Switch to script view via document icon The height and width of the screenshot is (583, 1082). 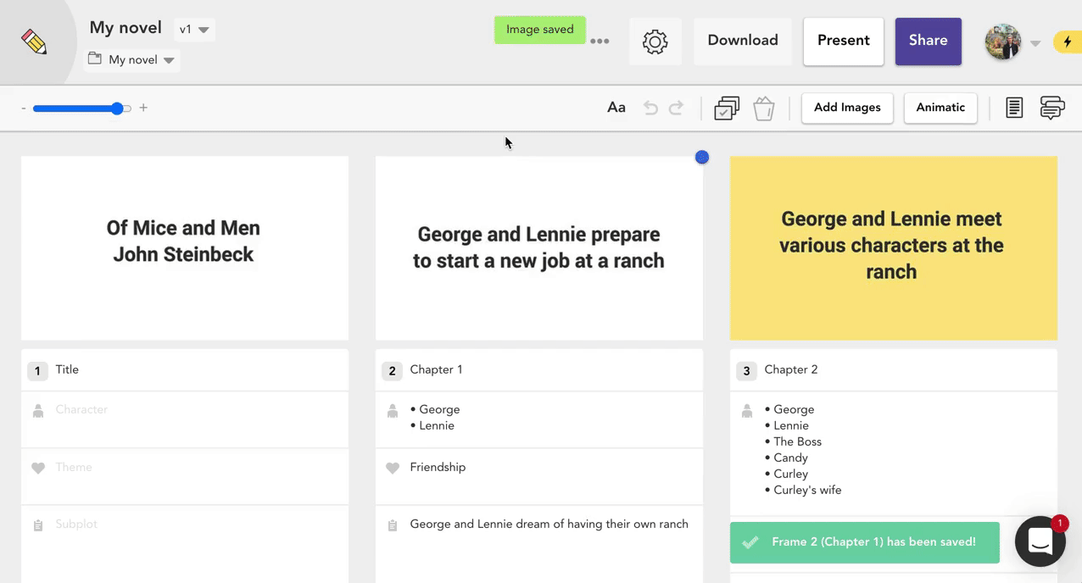[x=1013, y=108]
